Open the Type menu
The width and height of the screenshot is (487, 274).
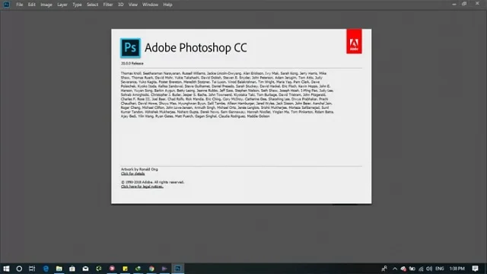77,5
